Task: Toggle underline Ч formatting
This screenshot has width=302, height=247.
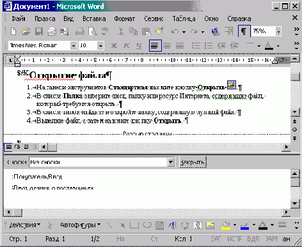Action: [x=139, y=45]
